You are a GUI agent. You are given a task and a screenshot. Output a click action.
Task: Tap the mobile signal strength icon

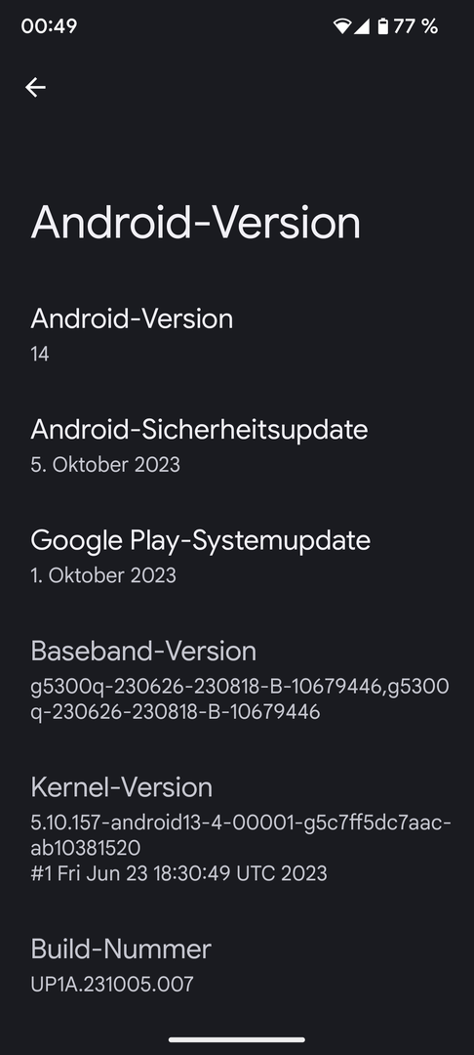pos(361,26)
